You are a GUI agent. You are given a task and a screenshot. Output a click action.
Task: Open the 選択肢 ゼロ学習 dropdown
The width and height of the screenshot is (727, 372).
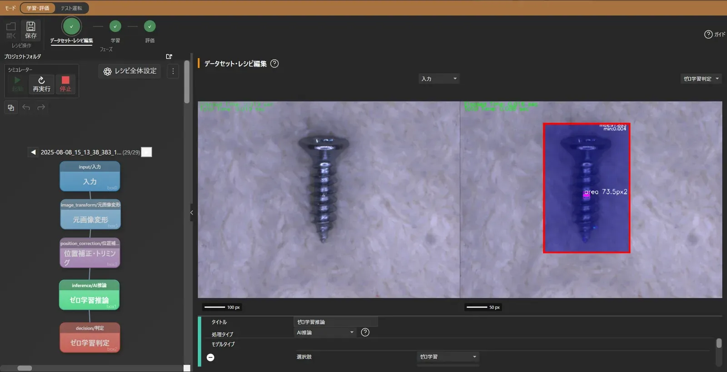(x=448, y=357)
